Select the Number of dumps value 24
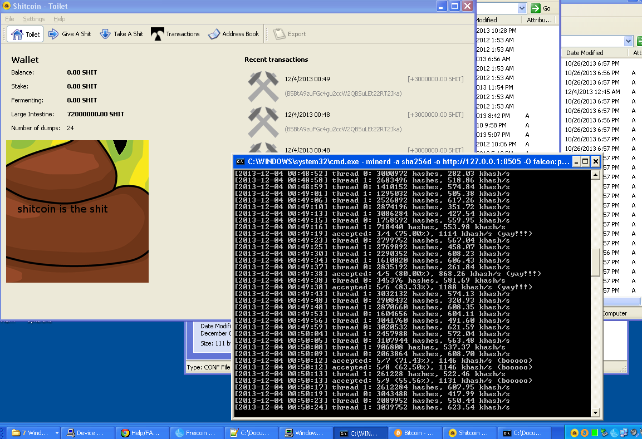Image resolution: width=642 pixels, height=439 pixels. (x=70, y=128)
